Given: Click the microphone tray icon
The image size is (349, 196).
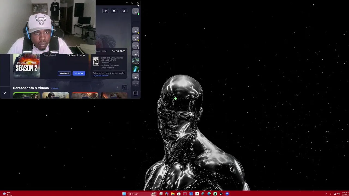Looking at the screenshot, I should pos(330,194).
